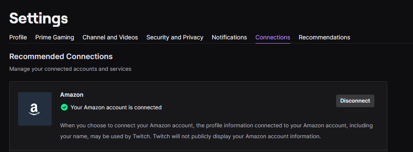Click the Amazon logo tile
Viewport: 413px width, 152px height.
(x=35, y=109)
